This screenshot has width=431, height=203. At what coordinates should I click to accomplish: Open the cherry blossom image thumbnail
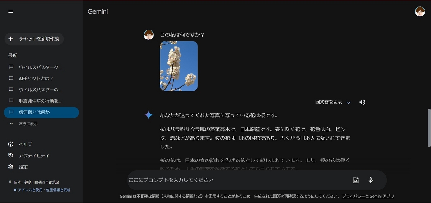point(179,66)
